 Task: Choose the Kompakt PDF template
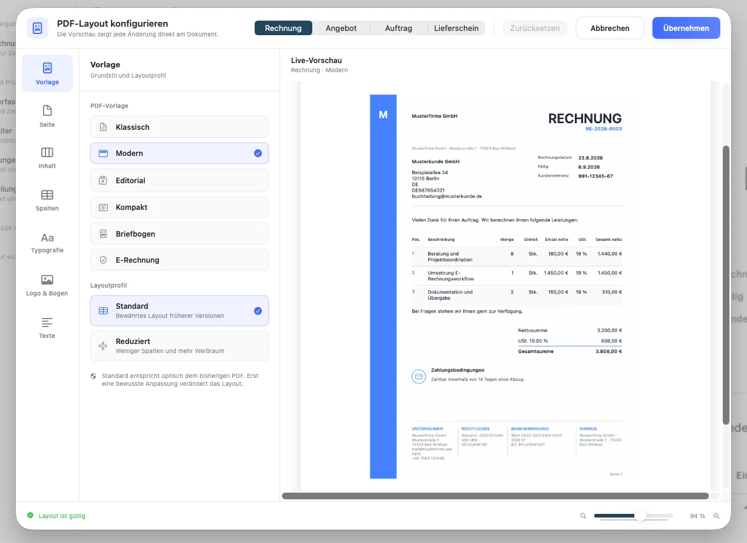179,207
